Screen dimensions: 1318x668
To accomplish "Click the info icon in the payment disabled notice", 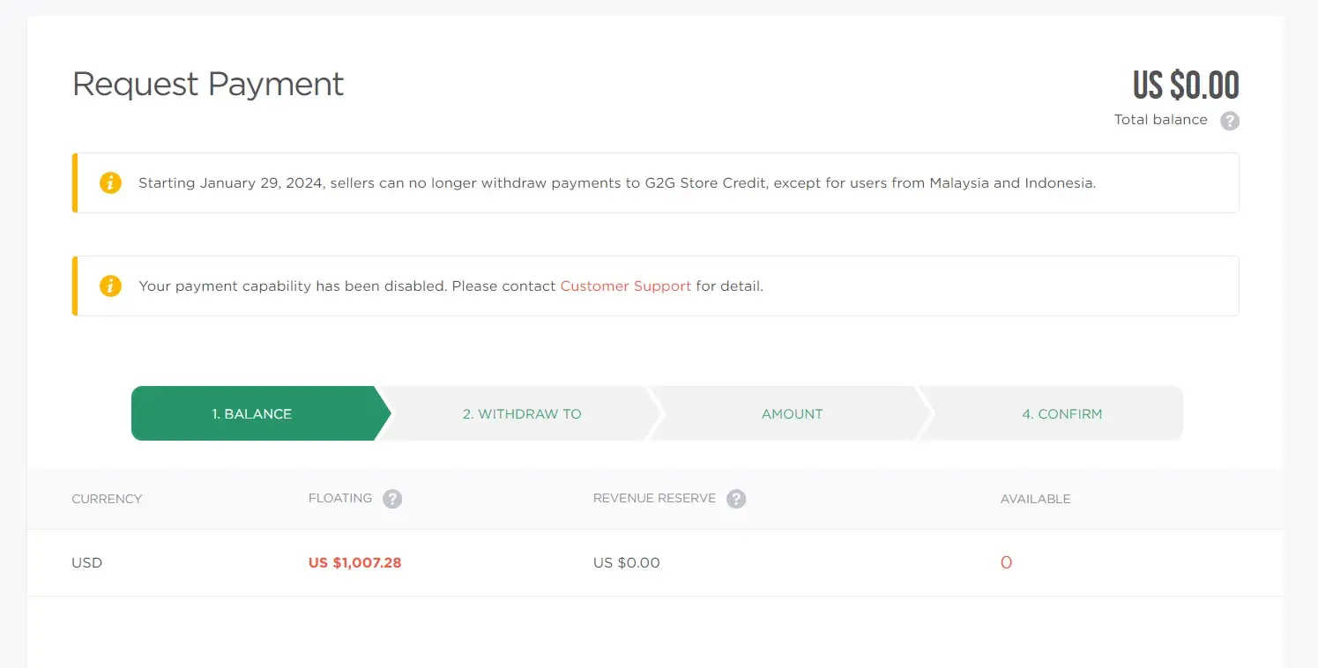I will point(110,286).
